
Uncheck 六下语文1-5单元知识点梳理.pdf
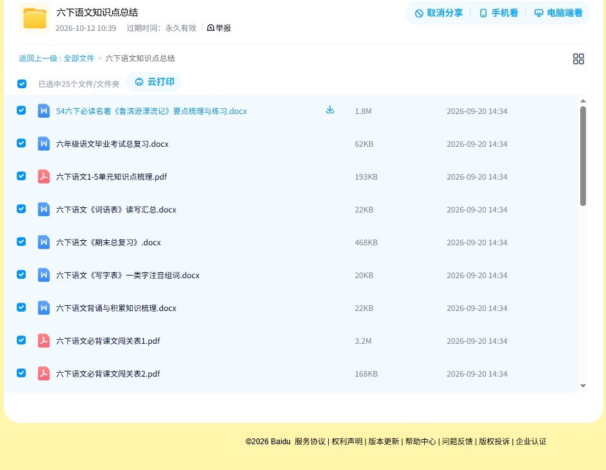pyautogui.click(x=21, y=176)
